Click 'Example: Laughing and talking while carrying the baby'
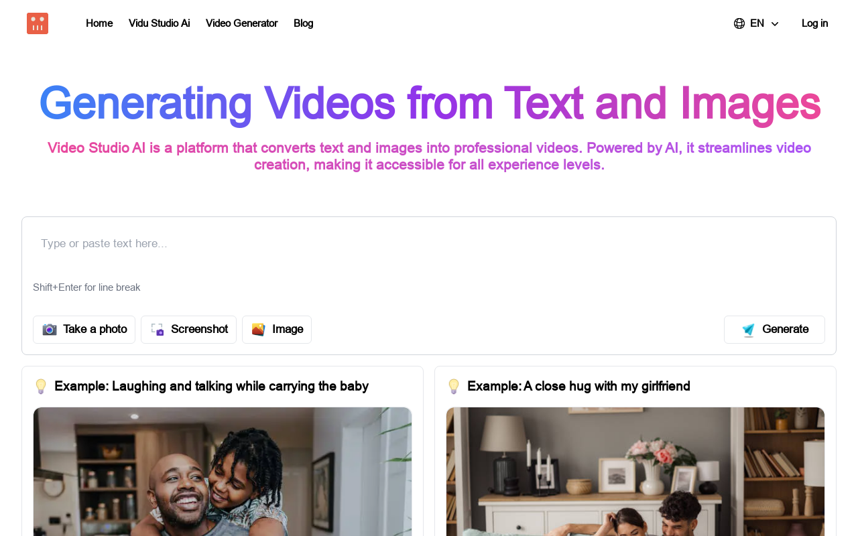Screen dimensions: 858x536 tap(211, 387)
